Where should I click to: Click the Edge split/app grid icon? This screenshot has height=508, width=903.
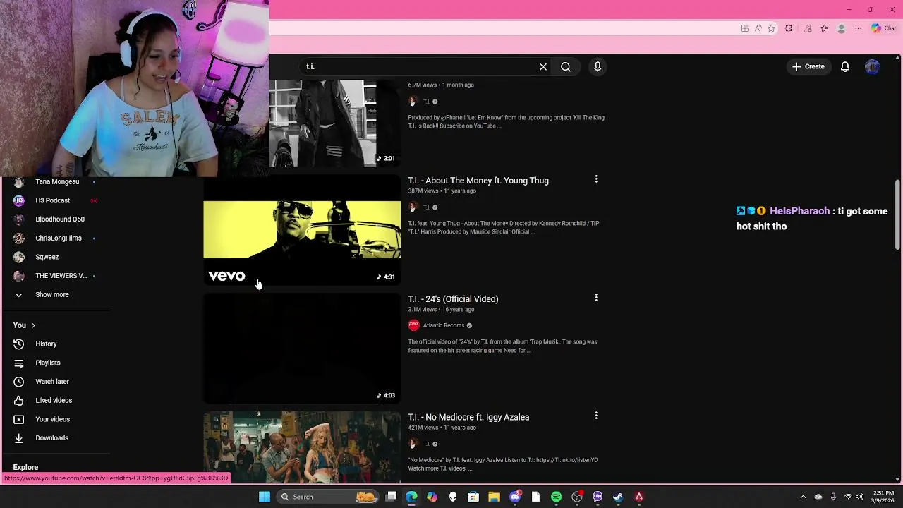744,28
